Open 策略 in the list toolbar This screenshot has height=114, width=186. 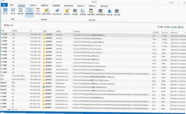coord(160,27)
